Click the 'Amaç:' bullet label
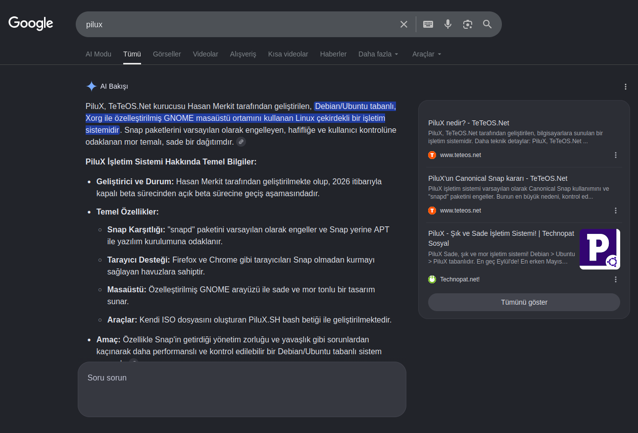 [108, 339]
